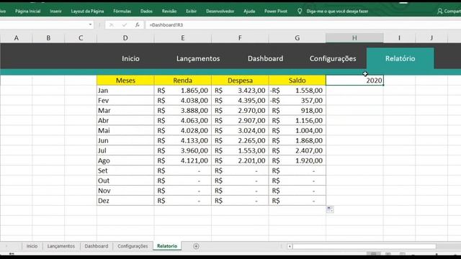
Task: Open Fórmulas ribbon tab
Action: click(122, 12)
